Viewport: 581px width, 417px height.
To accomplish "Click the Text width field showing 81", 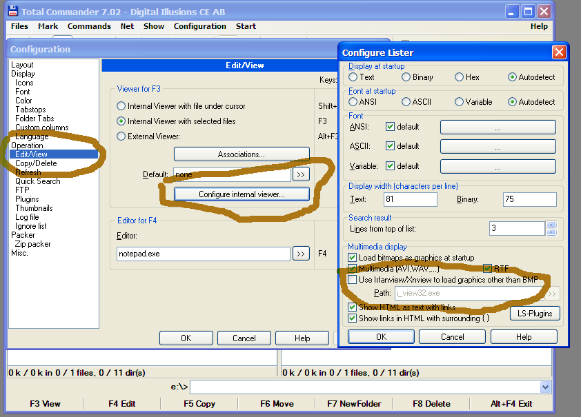I will 410,199.
